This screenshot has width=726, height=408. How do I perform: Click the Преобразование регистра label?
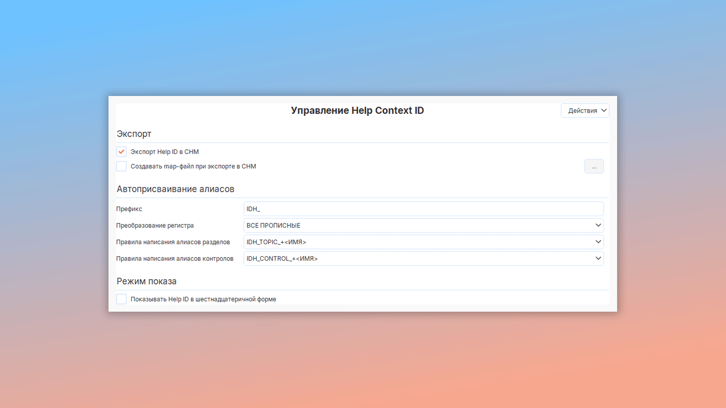pyautogui.click(x=155, y=226)
